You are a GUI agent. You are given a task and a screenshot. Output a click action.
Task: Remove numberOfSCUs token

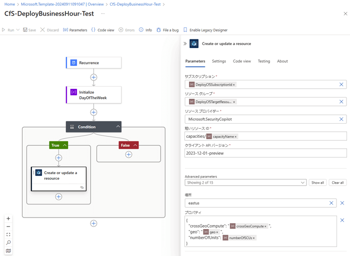tap(253, 238)
